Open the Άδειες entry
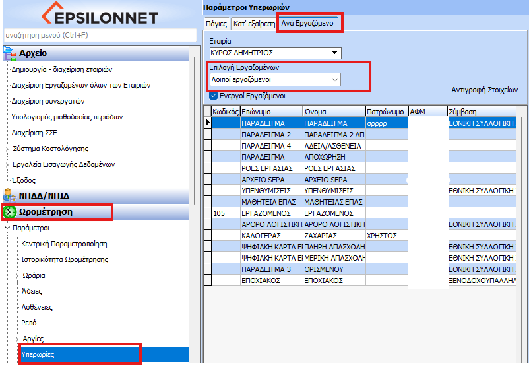The height and width of the screenshot is (365, 529). (x=32, y=291)
